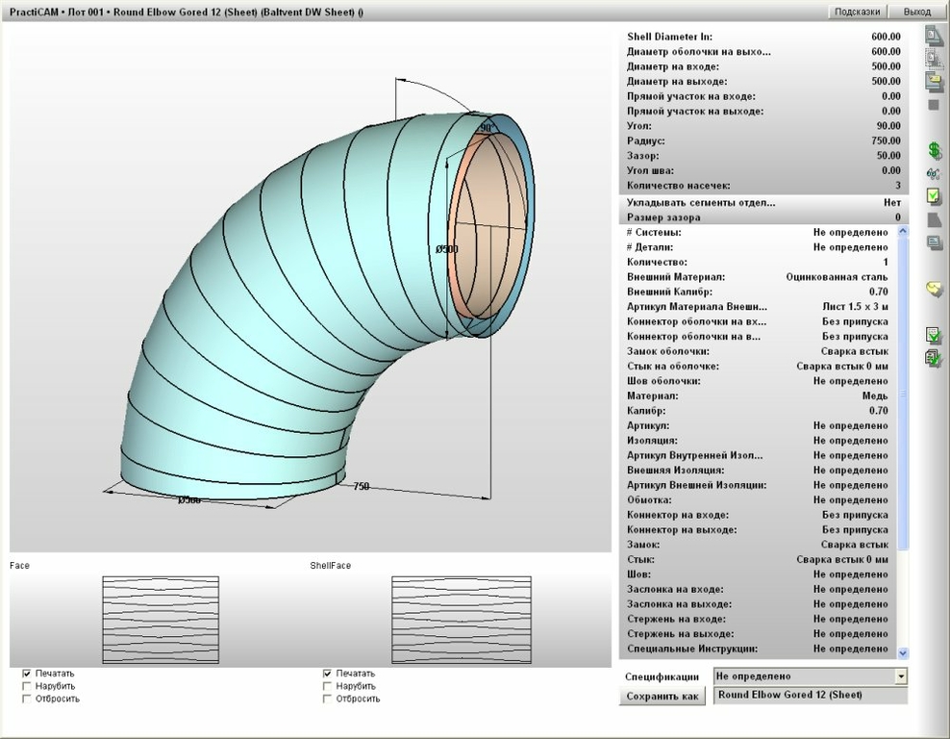Screen dimensions: 950x739
Task: Click the green dollar sign cost icon
Action: [x=934, y=151]
